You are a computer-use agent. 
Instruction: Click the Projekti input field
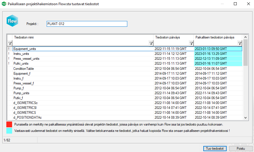[87, 24]
